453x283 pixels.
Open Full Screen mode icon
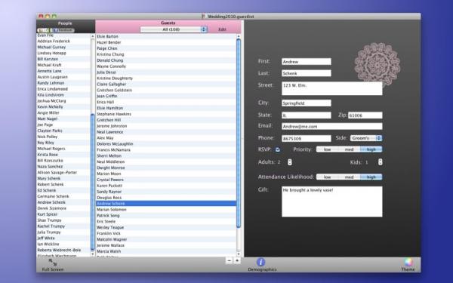click(53, 263)
